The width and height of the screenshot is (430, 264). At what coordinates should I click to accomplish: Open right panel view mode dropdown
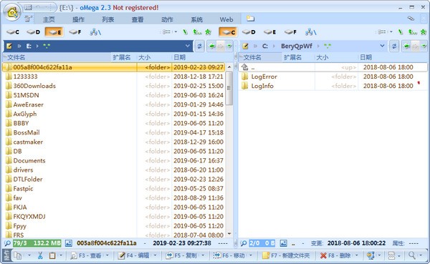click(391, 32)
